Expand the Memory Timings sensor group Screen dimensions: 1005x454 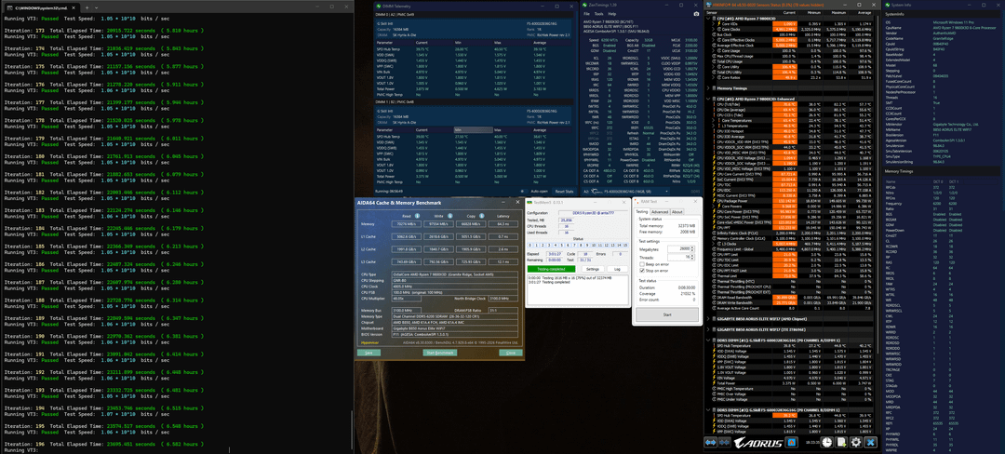click(708, 88)
